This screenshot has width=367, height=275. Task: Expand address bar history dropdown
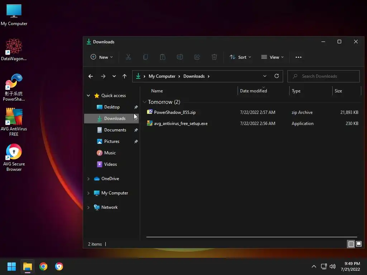265,76
